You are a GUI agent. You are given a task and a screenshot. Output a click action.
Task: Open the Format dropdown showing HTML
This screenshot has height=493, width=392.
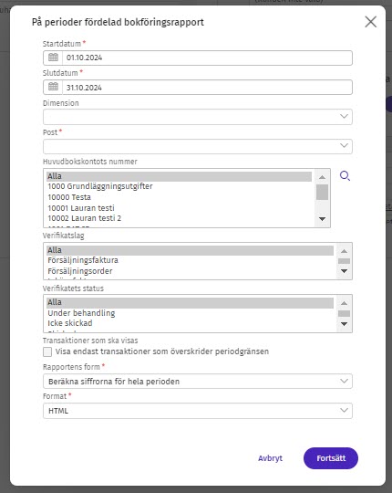pyautogui.click(x=198, y=411)
